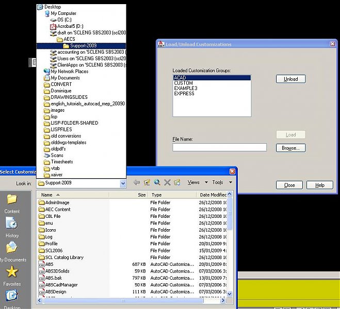
Task: Choose the DRAWINGSLIDES folder in tree
Action: coord(66,97)
